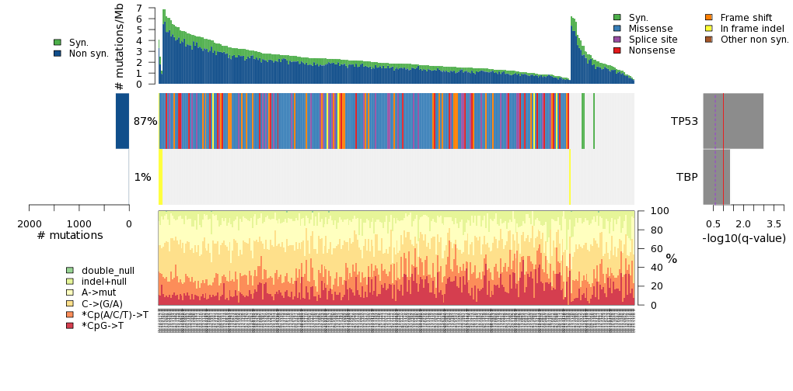Select the Nonsense red legend swatch
The width and height of the screenshot is (793, 391).
[617, 50]
